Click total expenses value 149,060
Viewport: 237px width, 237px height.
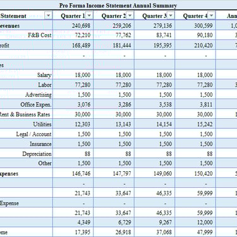pyautogui.click(x=162, y=174)
